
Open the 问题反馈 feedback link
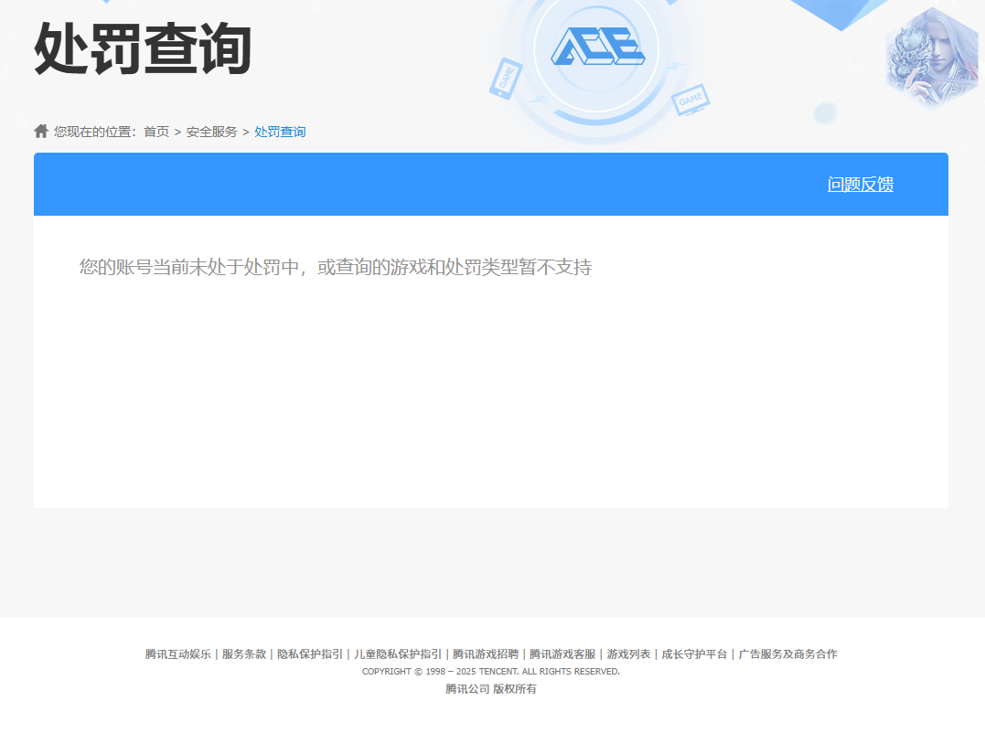[x=860, y=185]
